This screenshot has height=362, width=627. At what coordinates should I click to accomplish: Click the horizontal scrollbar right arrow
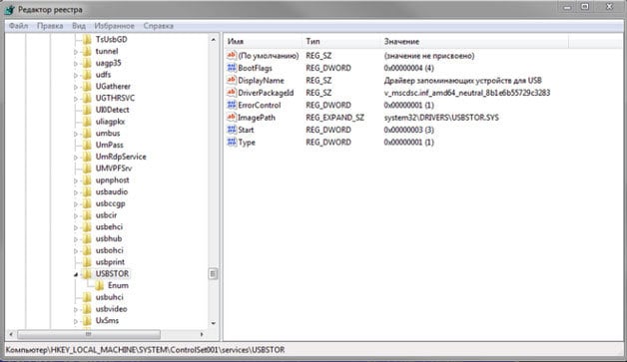coord(202,334)
